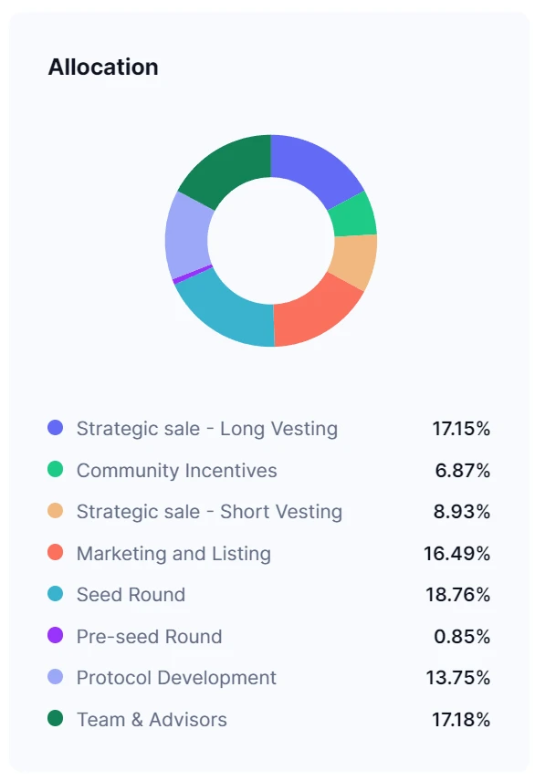Click the dark green dot beside Team & Advisors
The height and width of the screenshot is (781, 535).
[x=55, y=719]
